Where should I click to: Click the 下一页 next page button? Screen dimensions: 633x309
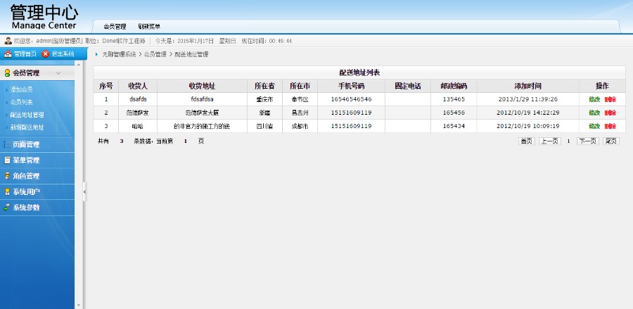click(x=588, y=141)
